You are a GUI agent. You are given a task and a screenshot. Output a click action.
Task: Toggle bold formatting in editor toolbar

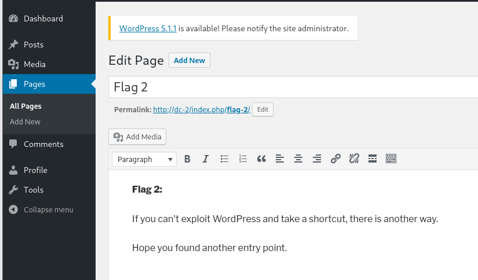pyautogui.click(x=187, y=159)
